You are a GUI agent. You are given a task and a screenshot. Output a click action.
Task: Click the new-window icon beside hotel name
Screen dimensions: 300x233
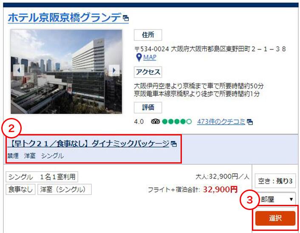(x=126, y=18)
